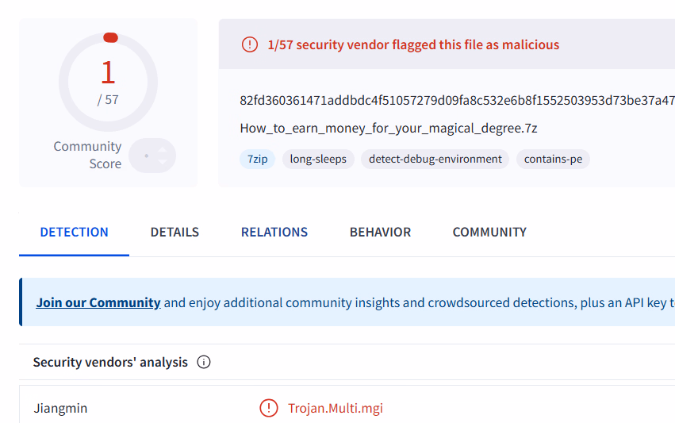Click the red marker on the detection gauge
Viewport: 675px width, 423px height.
110,37
